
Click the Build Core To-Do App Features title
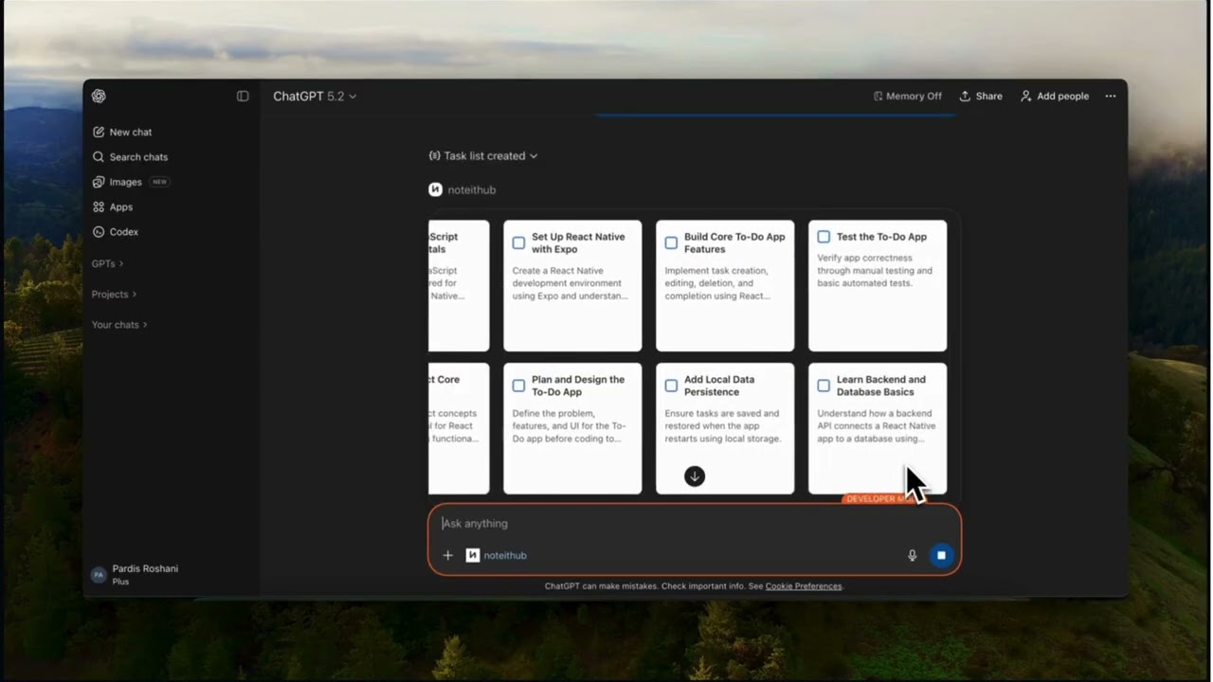pyautogui.click(x=734, y=243)
